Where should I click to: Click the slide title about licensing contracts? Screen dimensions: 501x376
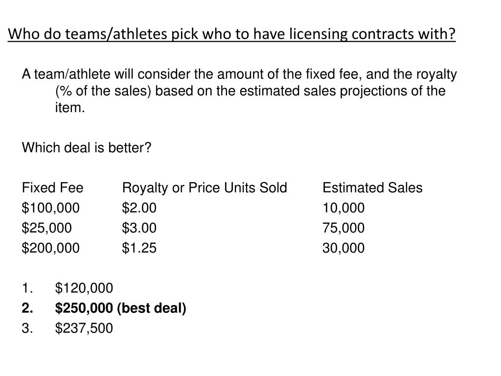(231, 34)
